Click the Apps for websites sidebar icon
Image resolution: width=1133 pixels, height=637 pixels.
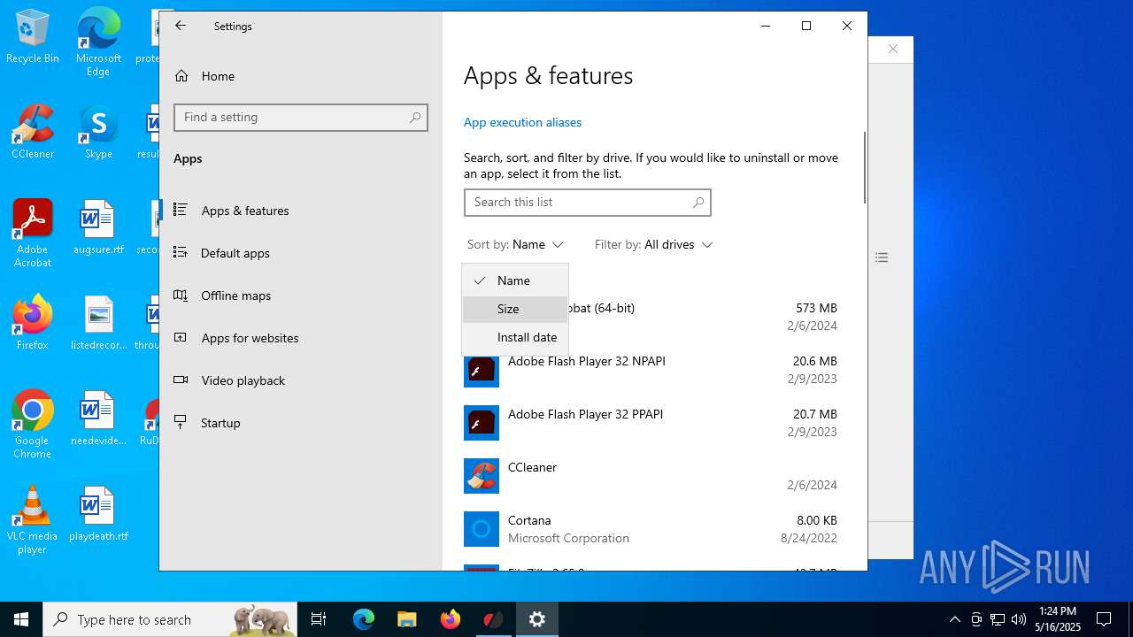(x=181, y=337)
